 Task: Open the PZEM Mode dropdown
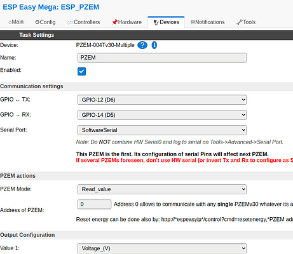[162, 189]
